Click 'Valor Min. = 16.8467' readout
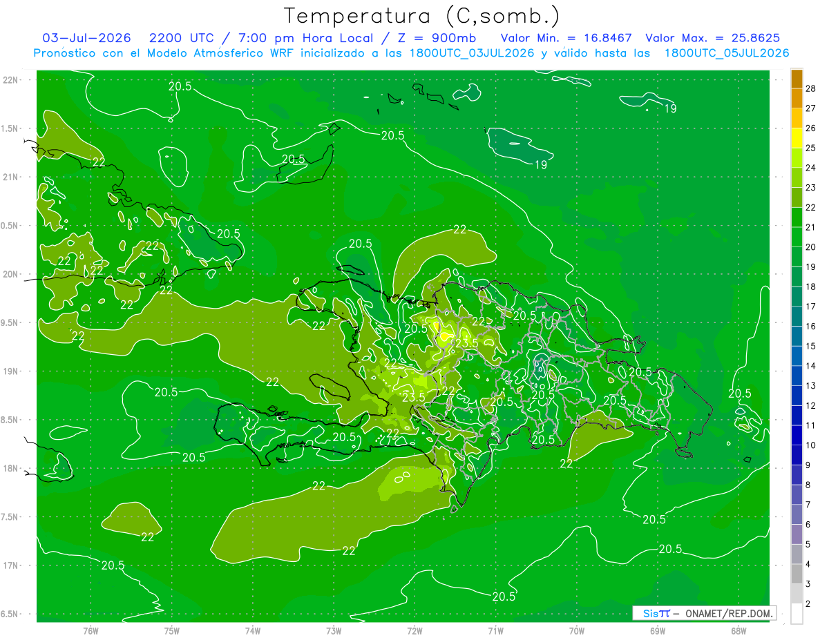 [x=566, y=38]
